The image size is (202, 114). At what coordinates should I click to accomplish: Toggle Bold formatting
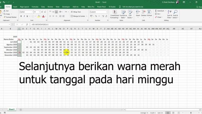click(x=21, y=16)
